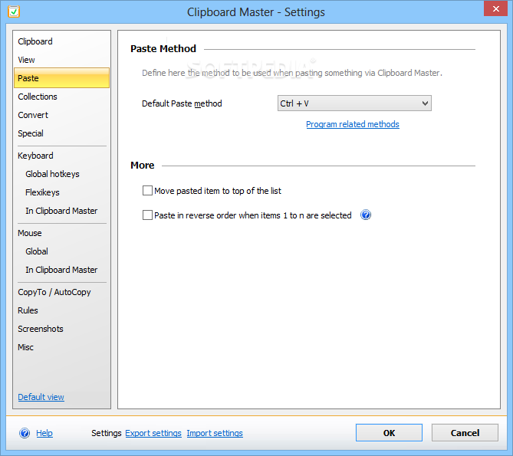Click the Import settings link
Screen dimensions: 513x456
[215, 433]
